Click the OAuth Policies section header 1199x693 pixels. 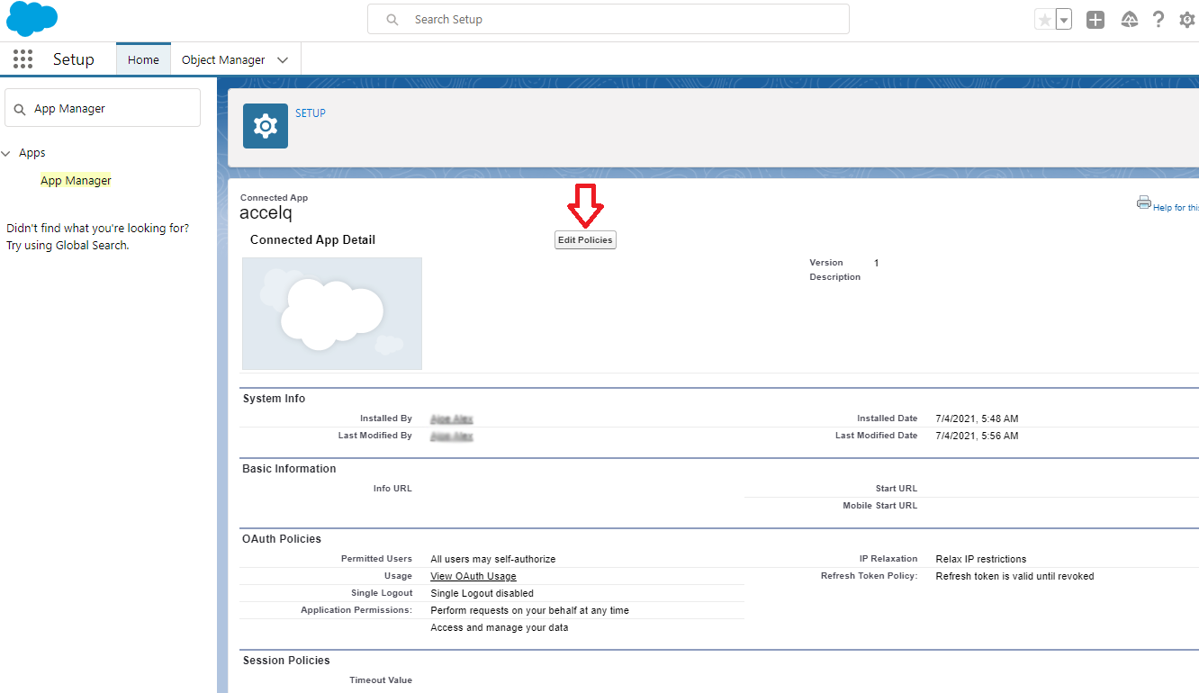coord(282,539)
